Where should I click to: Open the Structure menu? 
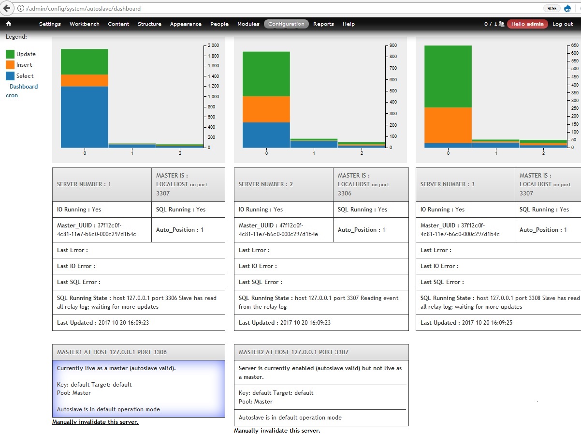pyautogui.click(x=149, y=24)
